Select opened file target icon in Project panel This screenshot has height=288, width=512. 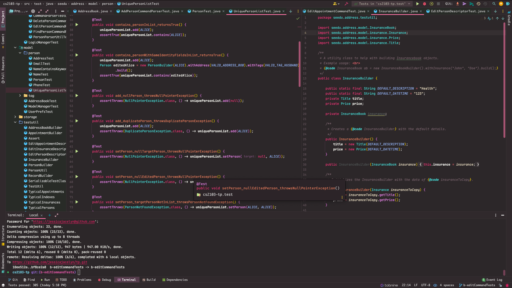point(33,11)
